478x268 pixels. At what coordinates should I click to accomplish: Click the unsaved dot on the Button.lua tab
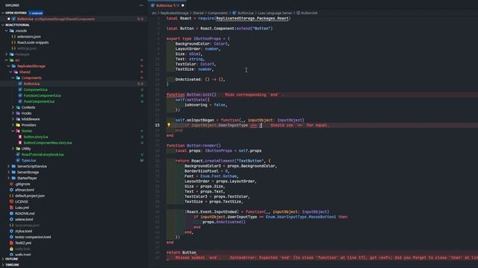[x=183, y=5]
